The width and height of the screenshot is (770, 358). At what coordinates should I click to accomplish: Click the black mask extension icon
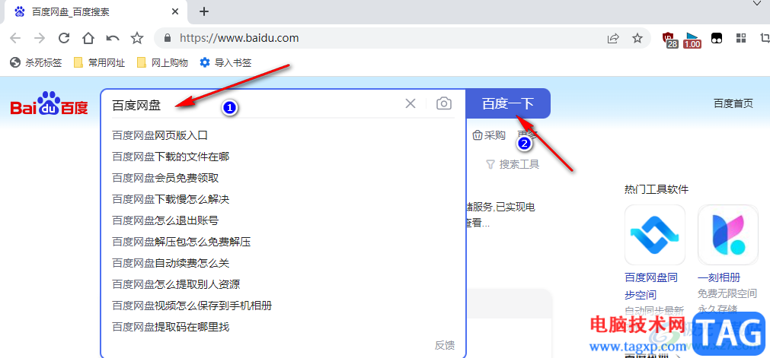point(717,38)
